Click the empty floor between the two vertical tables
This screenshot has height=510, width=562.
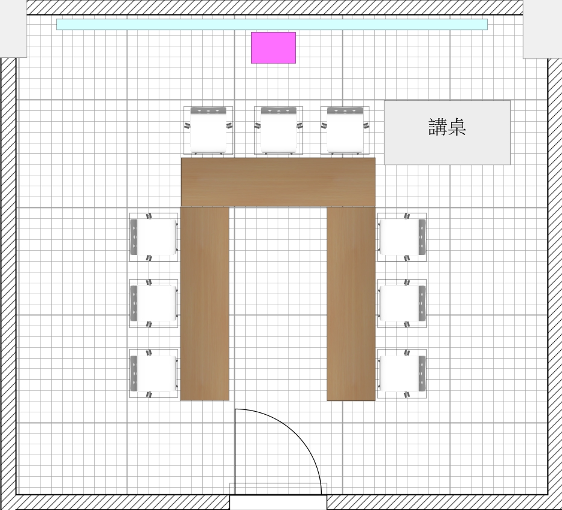point(278,301)
